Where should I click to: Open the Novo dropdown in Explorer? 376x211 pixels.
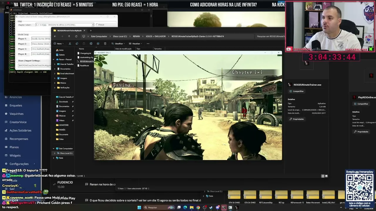58,44
